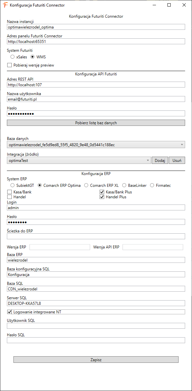Click the Dodaj button
The height and width of the screenshot is (391, 192).
(x=160, y=160)
